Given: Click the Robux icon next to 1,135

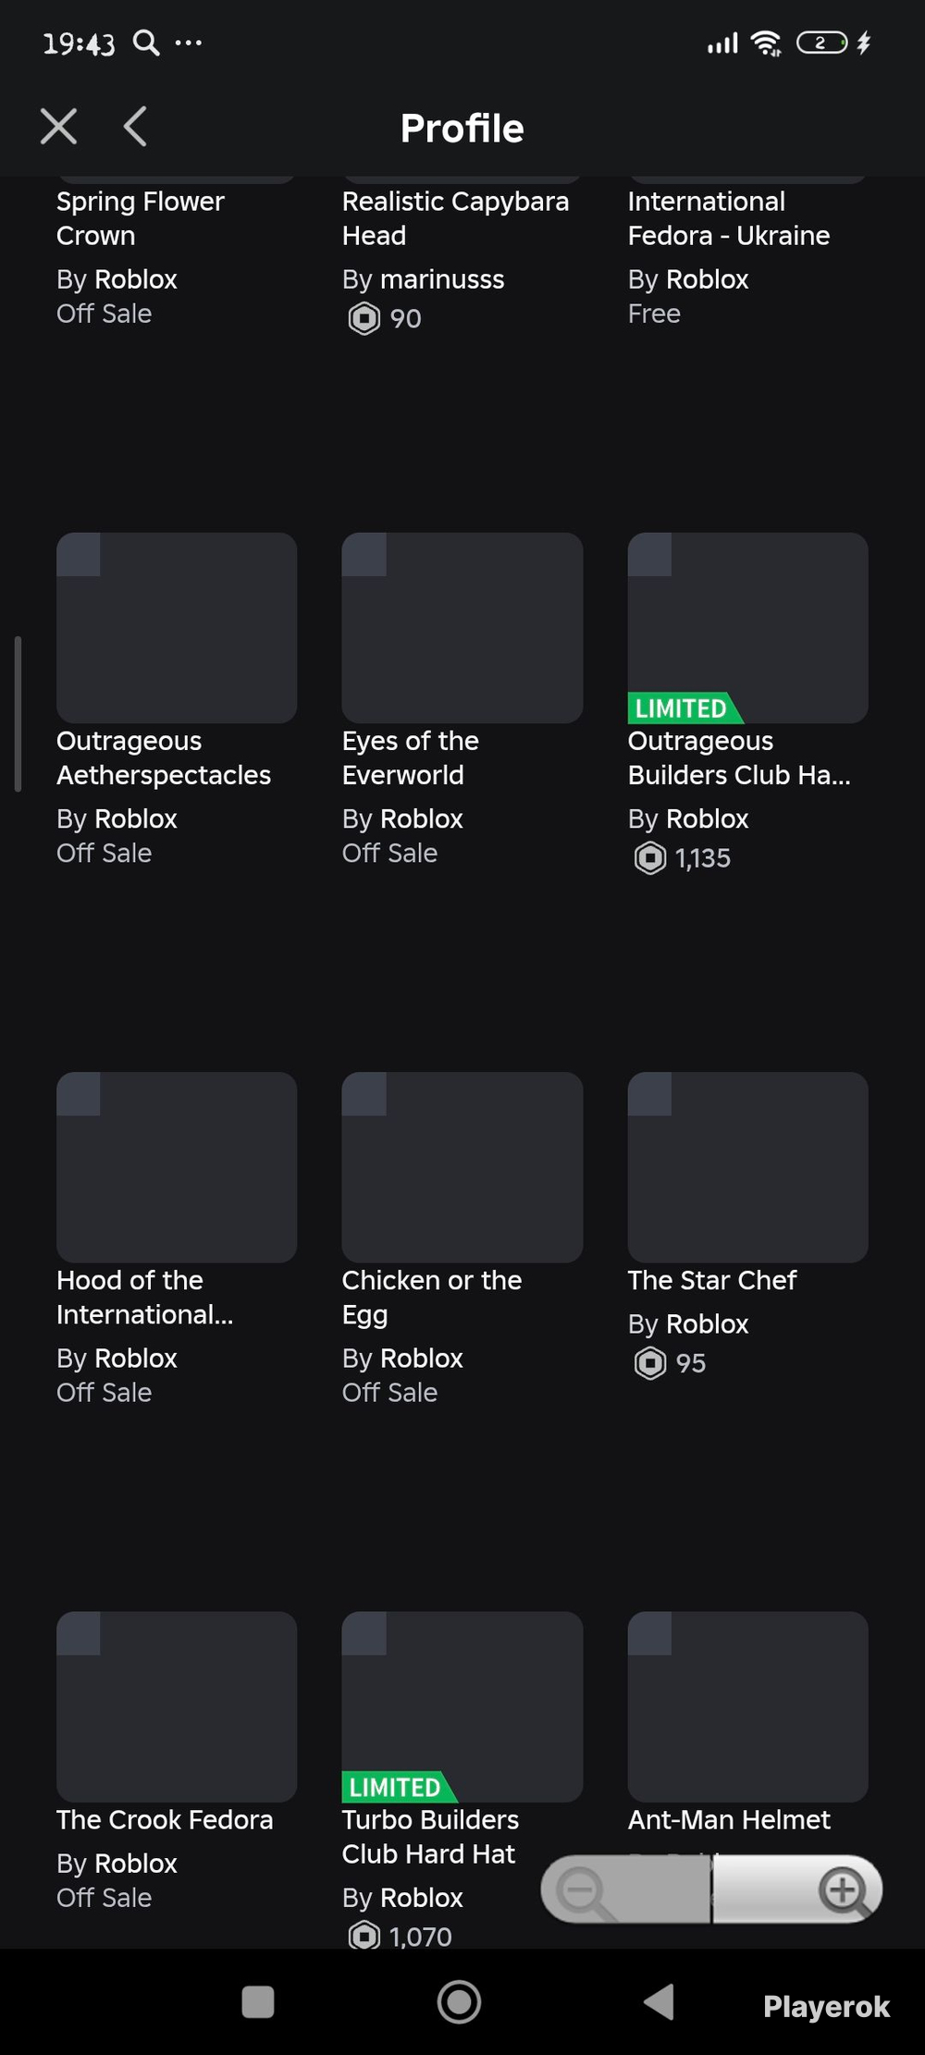Looking at the screenshot, I should click(650, 858).
